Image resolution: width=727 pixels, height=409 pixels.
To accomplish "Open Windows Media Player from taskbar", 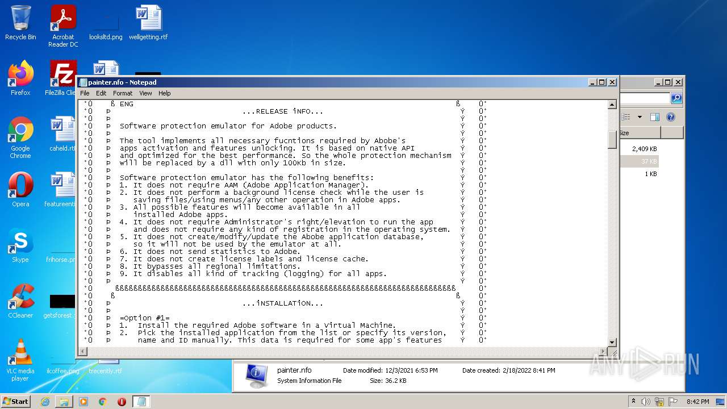I will click(83, 402).
